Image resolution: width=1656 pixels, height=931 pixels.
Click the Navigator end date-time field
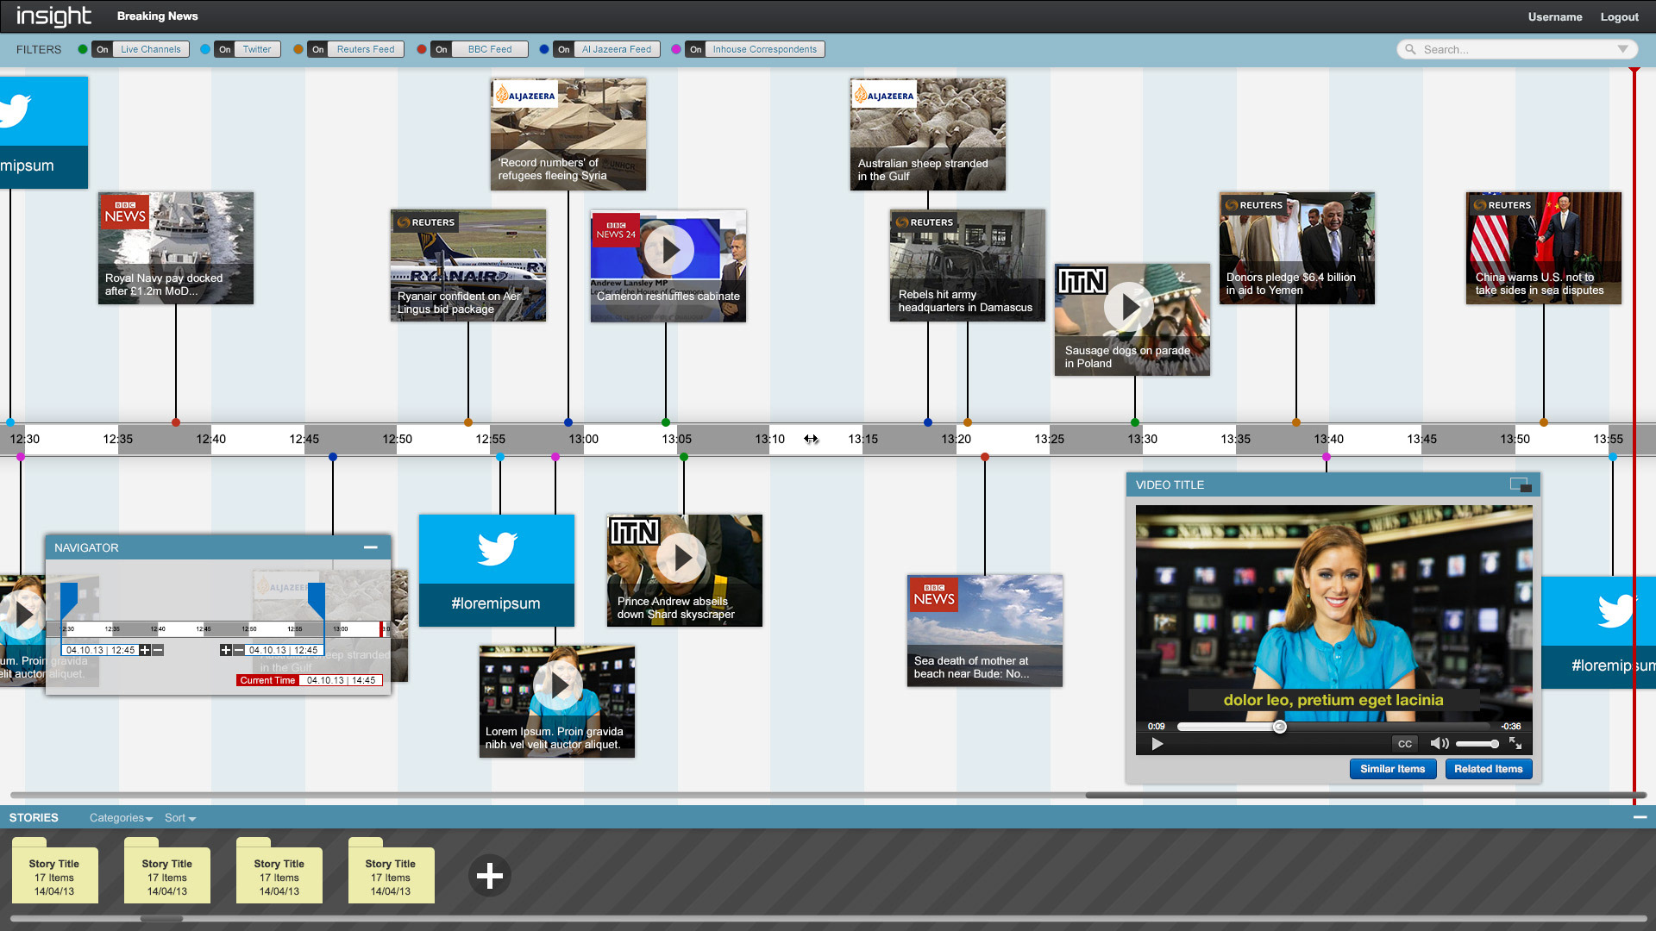coord(283,650)
